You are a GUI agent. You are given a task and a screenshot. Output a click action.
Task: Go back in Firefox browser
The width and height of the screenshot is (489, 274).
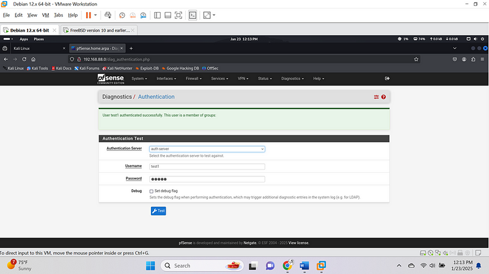6,59
